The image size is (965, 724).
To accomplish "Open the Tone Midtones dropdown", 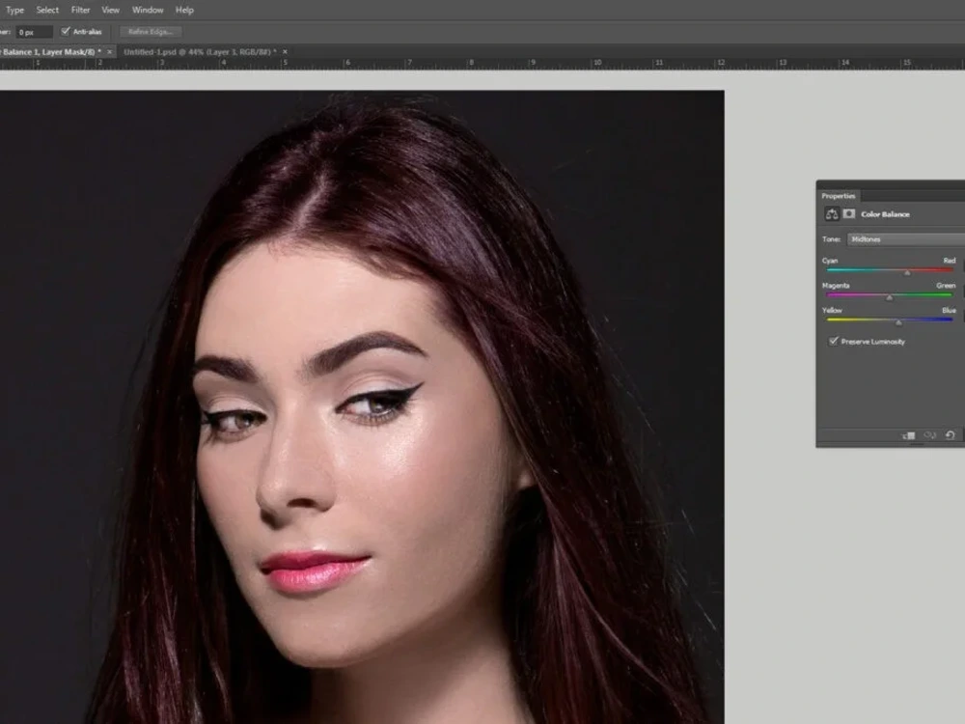I will pyautogui.click(x=905, y=238).
